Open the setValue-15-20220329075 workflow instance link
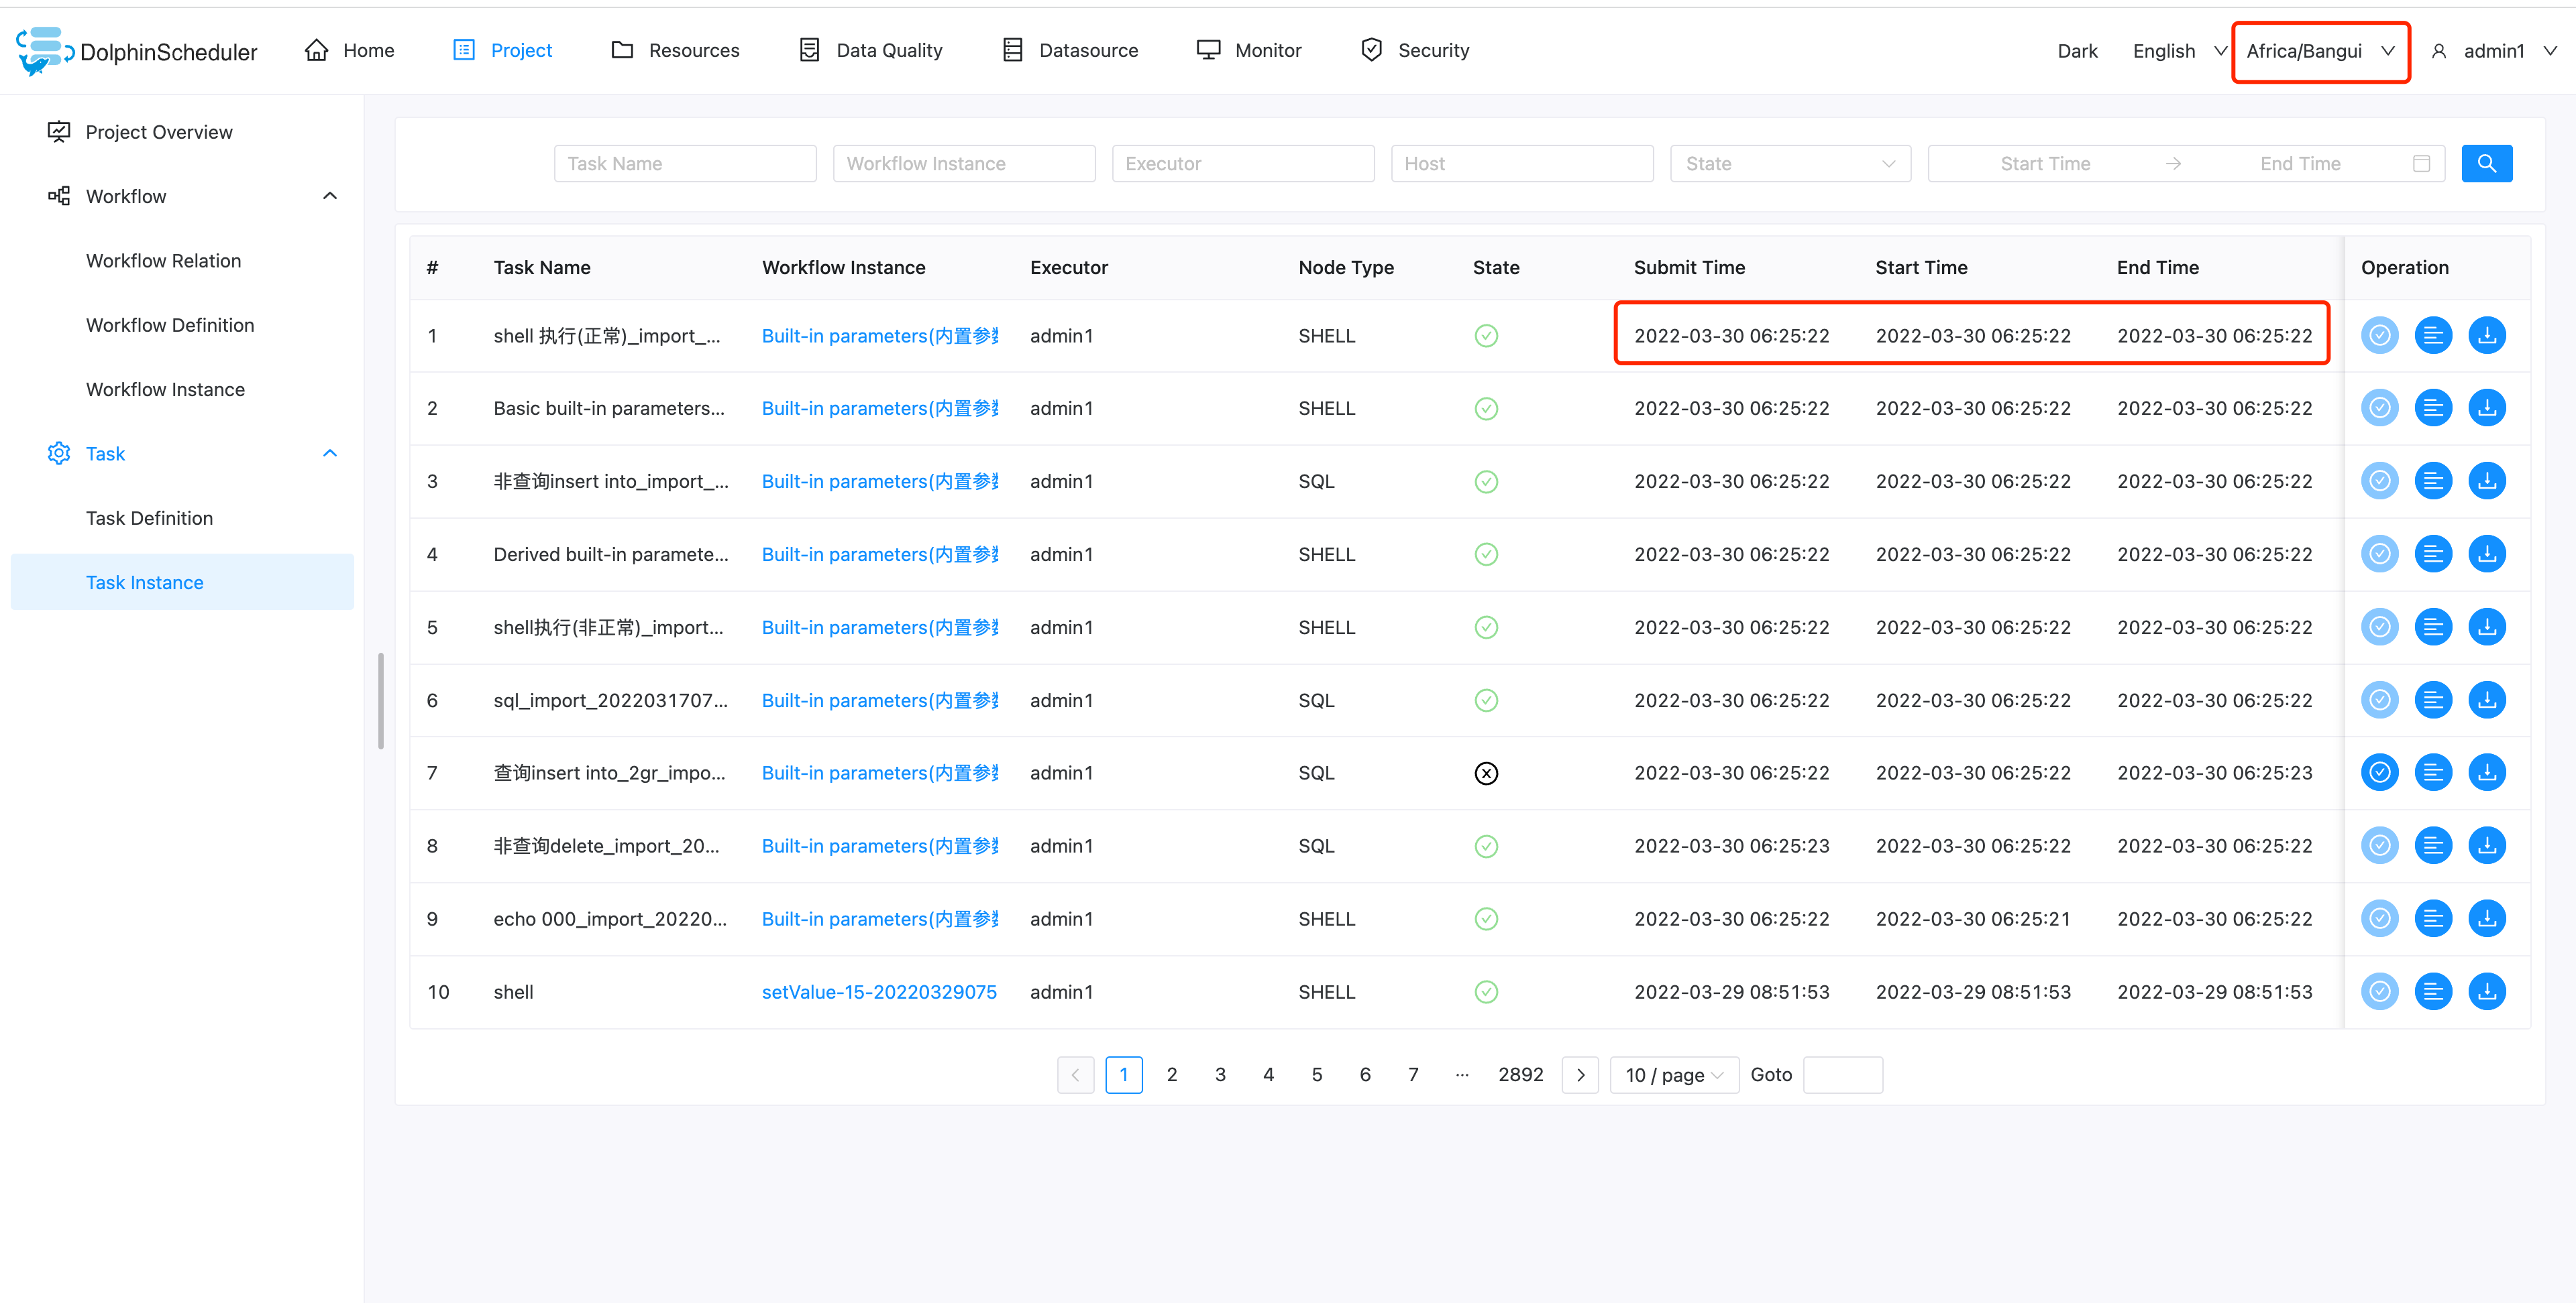The image size is (2576, 1303). tap(879, 991)
